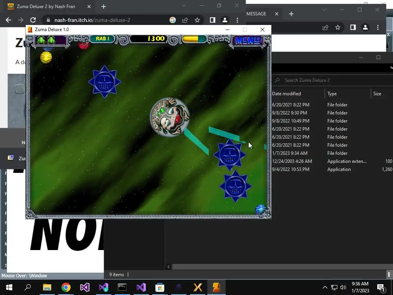Open the background Chrome tab search dropdown

coord(324,10)
